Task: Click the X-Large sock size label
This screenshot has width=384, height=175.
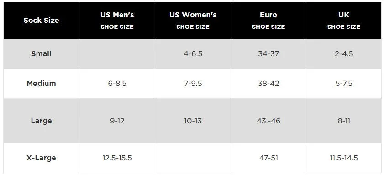Action: (x=41, y=158)
